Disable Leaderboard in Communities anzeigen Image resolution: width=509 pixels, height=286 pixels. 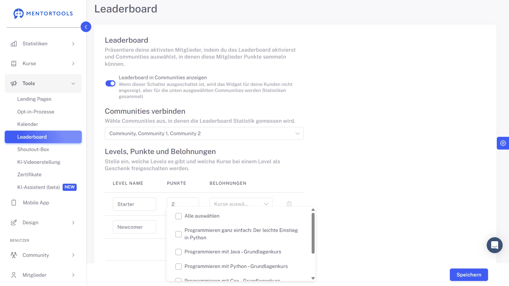tap(110, 83)
